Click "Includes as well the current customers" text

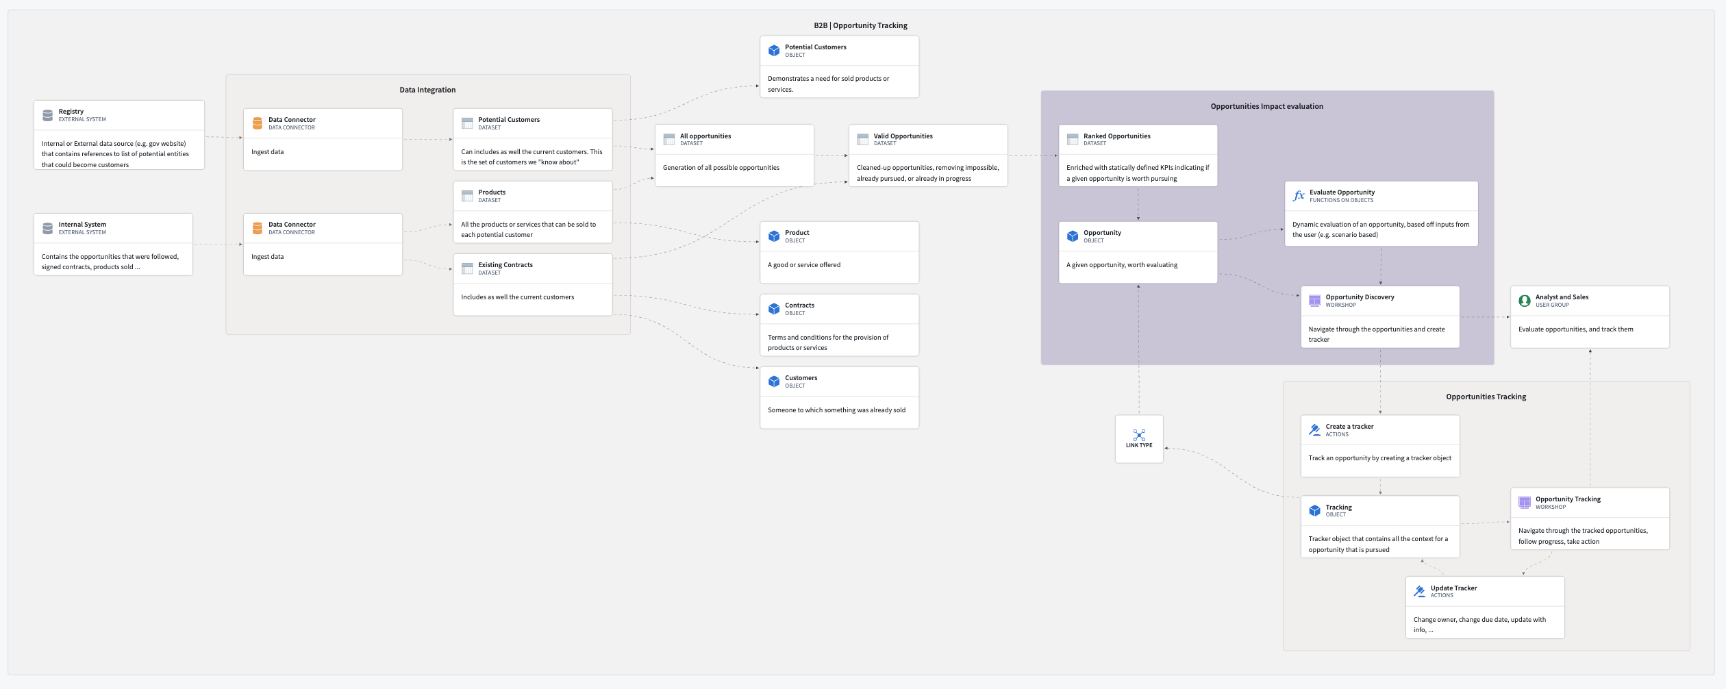[x=518, y=297]
